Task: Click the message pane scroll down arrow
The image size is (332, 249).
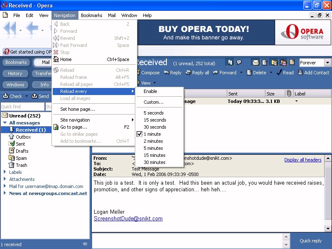Action: point(328,229)
